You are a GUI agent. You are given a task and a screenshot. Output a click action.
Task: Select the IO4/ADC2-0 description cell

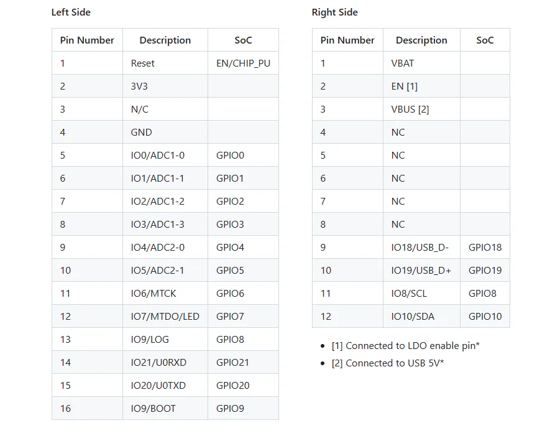click(157, 248)
